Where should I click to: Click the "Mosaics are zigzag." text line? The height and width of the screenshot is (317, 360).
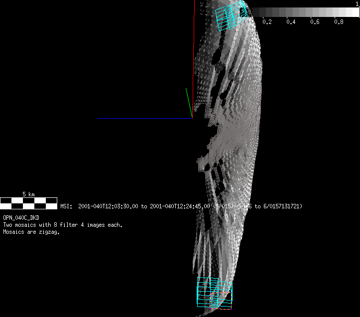31,232
